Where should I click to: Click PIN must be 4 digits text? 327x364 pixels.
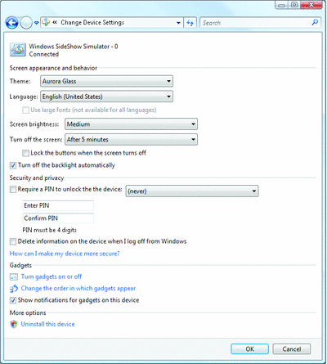pos(49,230)
